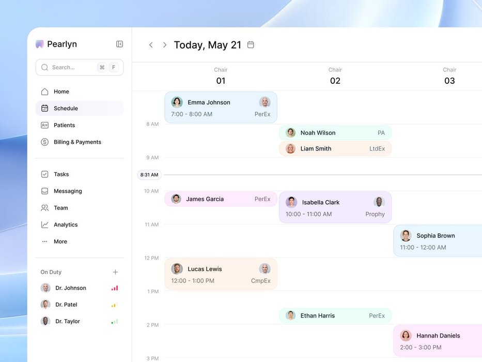Click the Home house icon
Image resolution: width=482 pixels, height=362 pixels.
[44, 92]
